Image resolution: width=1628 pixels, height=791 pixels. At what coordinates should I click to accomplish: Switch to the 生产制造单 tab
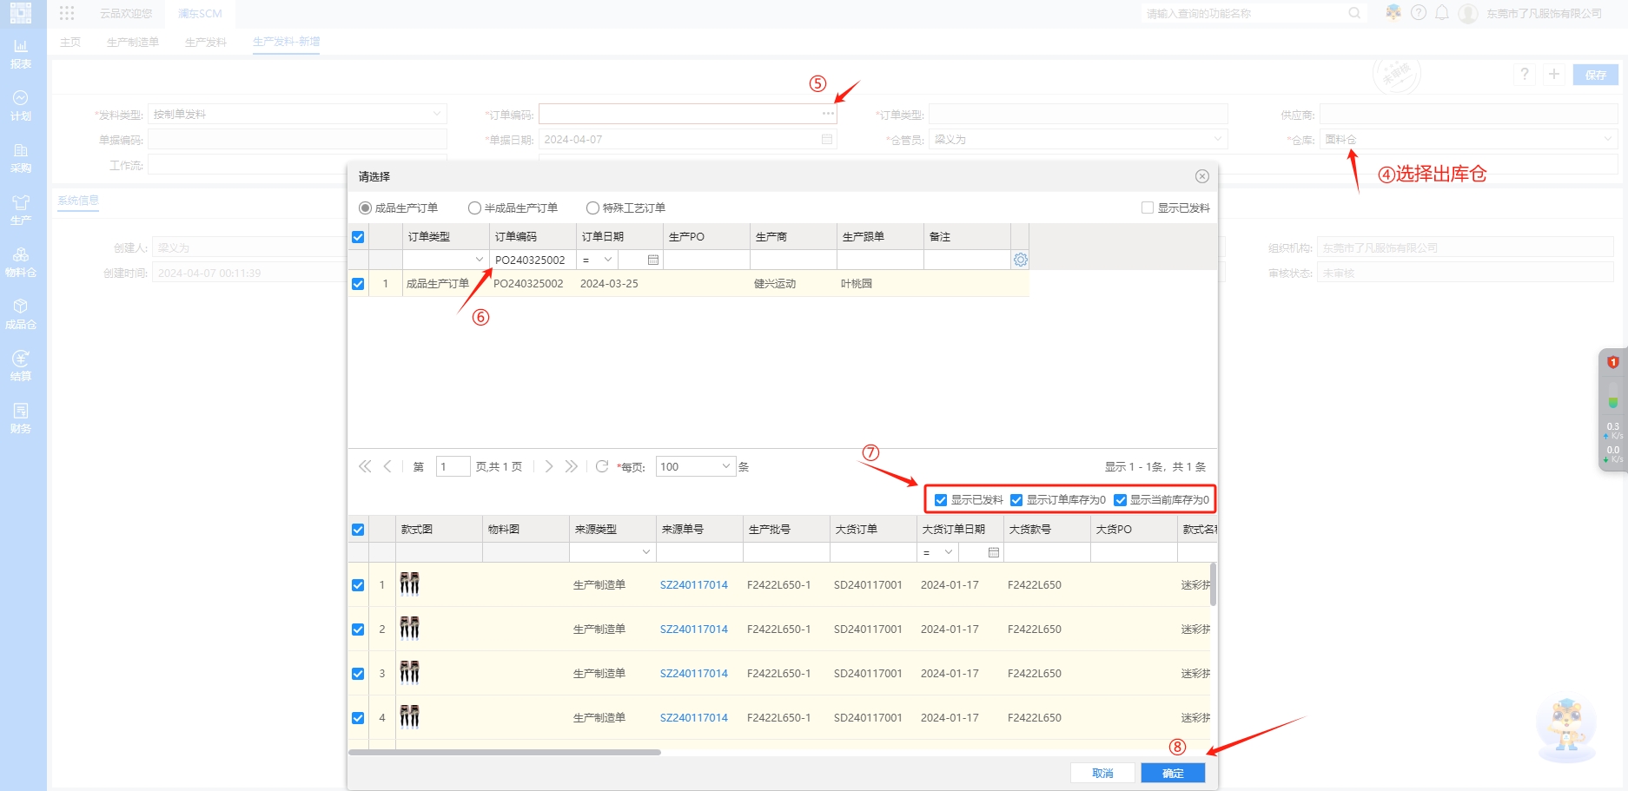coord(132,42)
